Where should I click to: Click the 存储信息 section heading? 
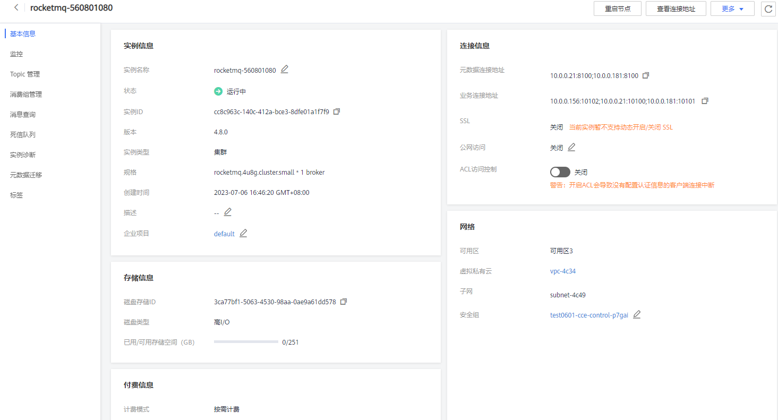pyautogui.click(x=139, y=278)
